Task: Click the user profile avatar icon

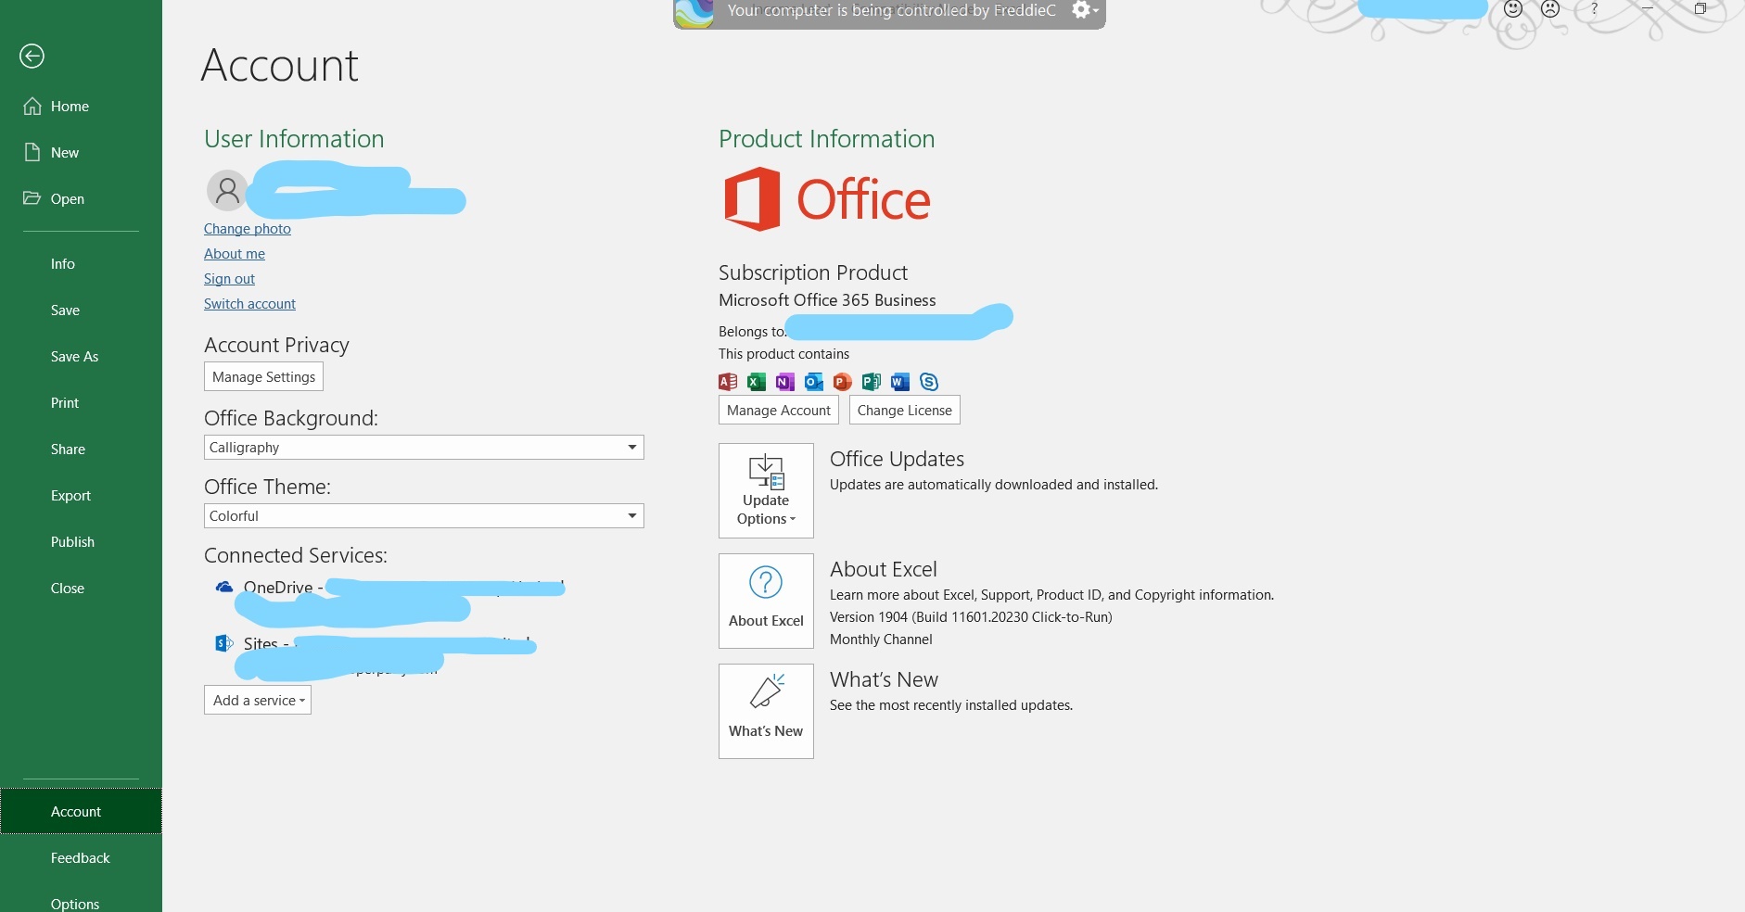Action: pyautogui.click(x=227, y=190)
